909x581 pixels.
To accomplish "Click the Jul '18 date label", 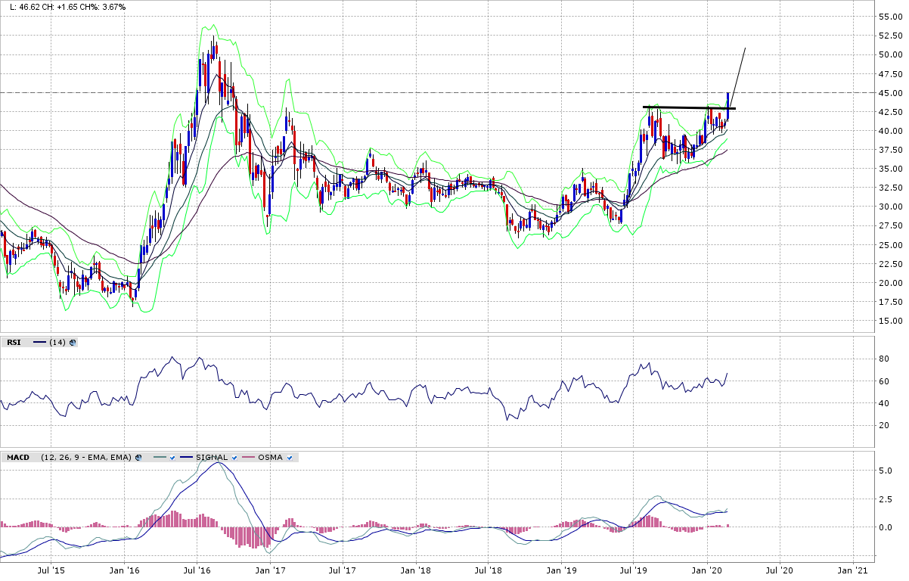I will (x=489, y=569).
